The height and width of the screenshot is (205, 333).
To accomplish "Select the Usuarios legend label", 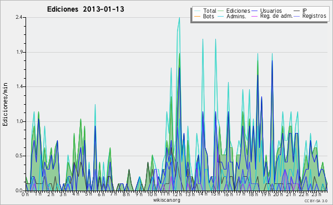I will (x=271, y=11).
